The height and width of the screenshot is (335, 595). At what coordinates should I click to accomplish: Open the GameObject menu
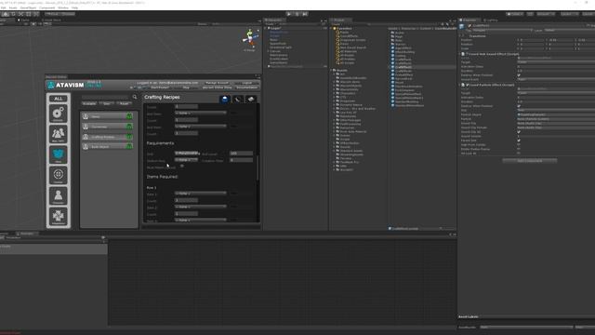[x=28, y=7]
